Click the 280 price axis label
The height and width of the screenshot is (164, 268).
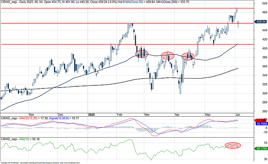(x=265, y=102)
